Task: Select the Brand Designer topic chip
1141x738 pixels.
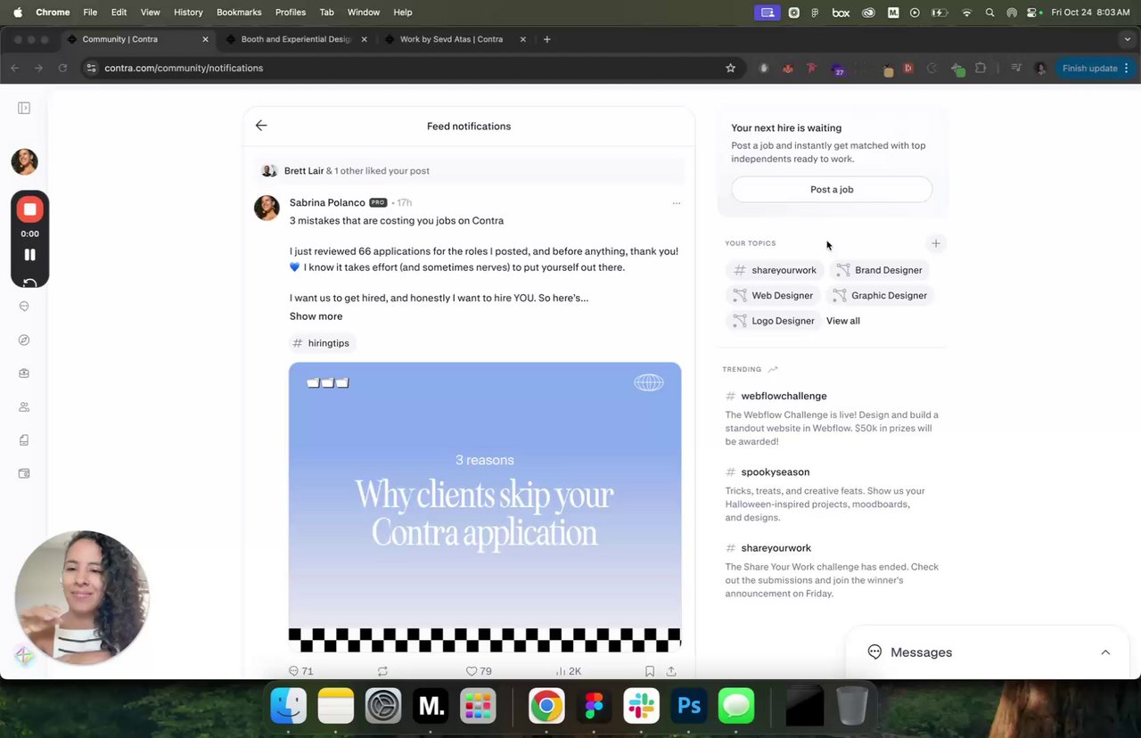Action: click(x=880, y=270)
